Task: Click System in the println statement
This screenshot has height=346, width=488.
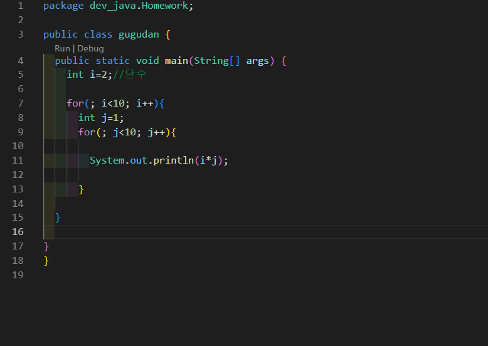Action: (x=107, y=160)
